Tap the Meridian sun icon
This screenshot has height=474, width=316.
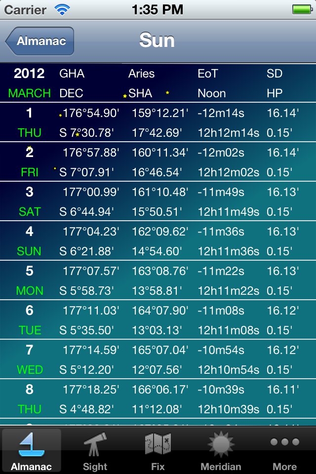pyautogui.click(x=221, y=444)
